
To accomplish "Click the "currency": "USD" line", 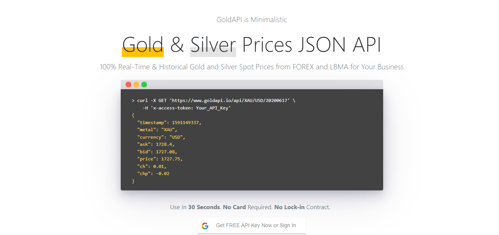I will coord(161,137).
